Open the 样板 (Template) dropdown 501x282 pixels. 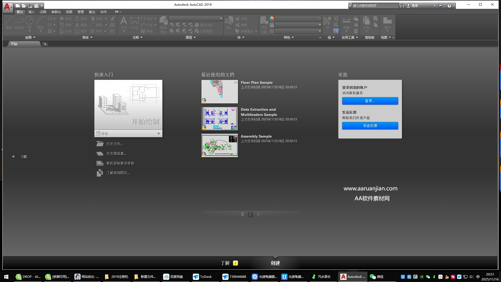158,133
